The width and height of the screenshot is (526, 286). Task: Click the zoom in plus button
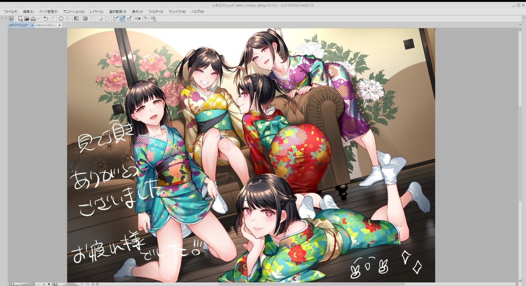pyautogui.click(x=43, y=284)
